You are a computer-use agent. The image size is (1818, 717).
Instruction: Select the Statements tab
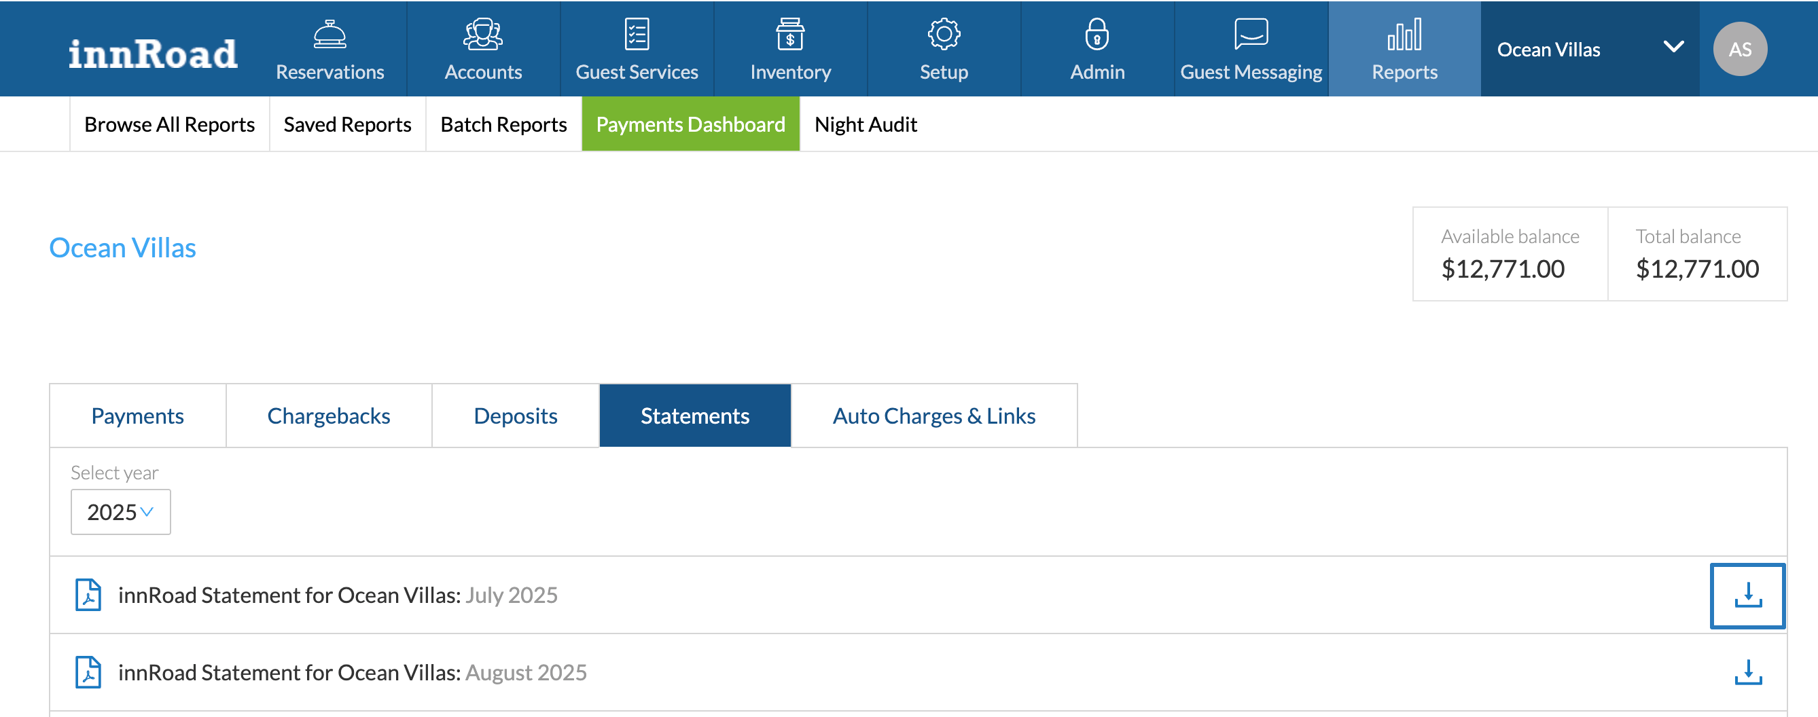coord(694,416)
